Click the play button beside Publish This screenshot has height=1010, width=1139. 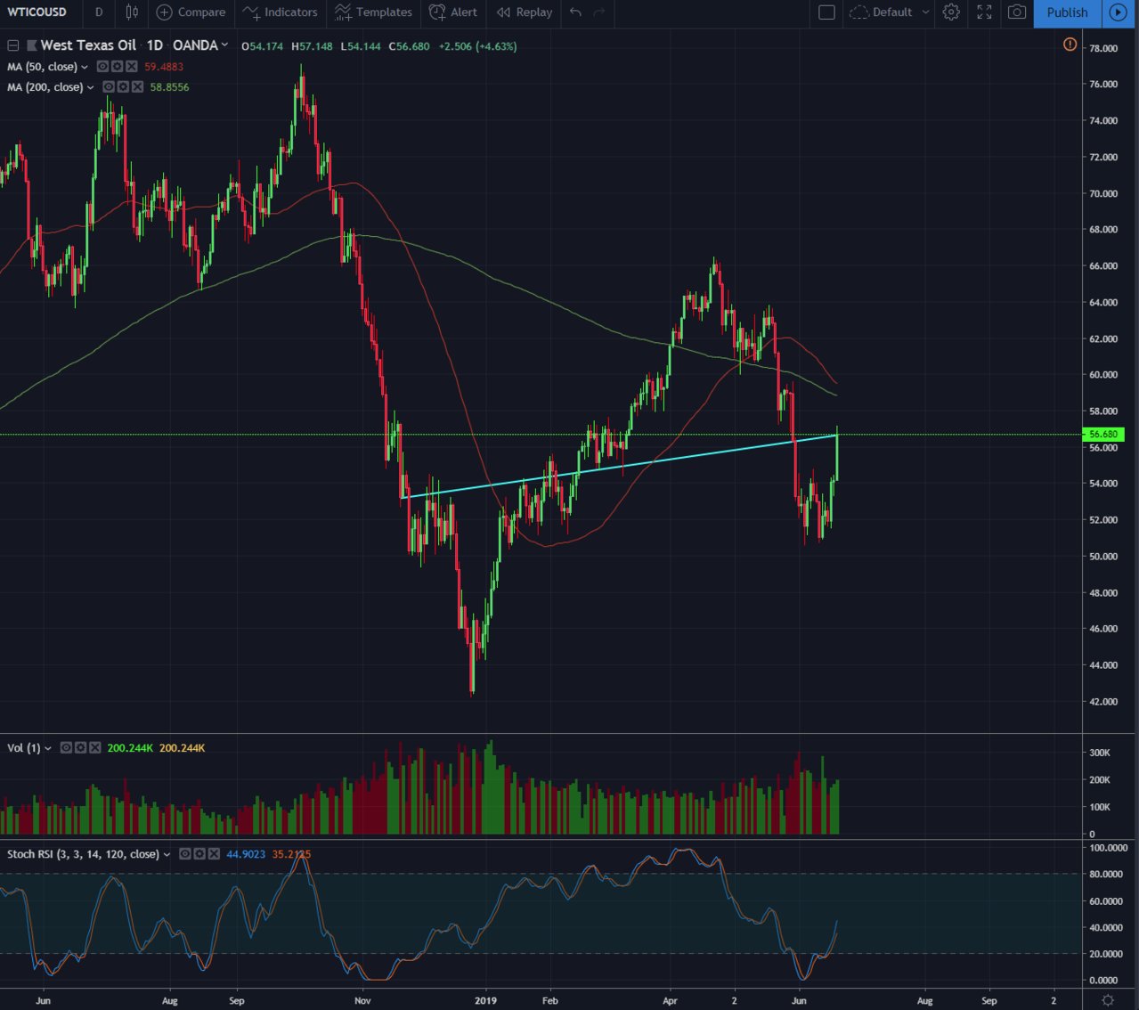[1118, 12]
